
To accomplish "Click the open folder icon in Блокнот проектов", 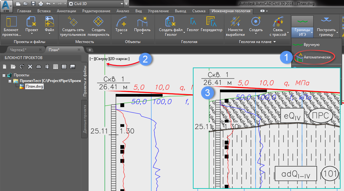I will click(13, 67).
